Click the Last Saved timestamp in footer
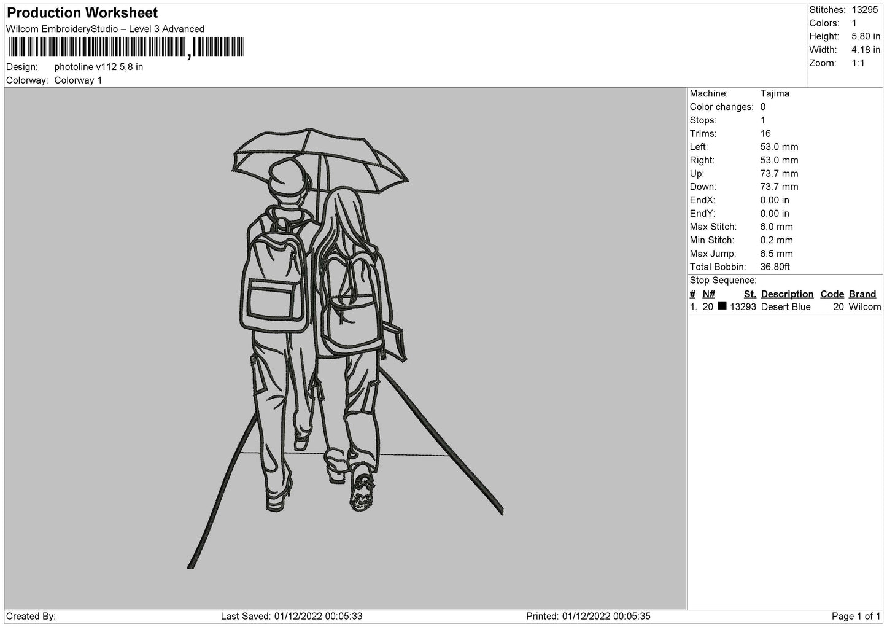The image size is (887, 627). pos(292,616)
